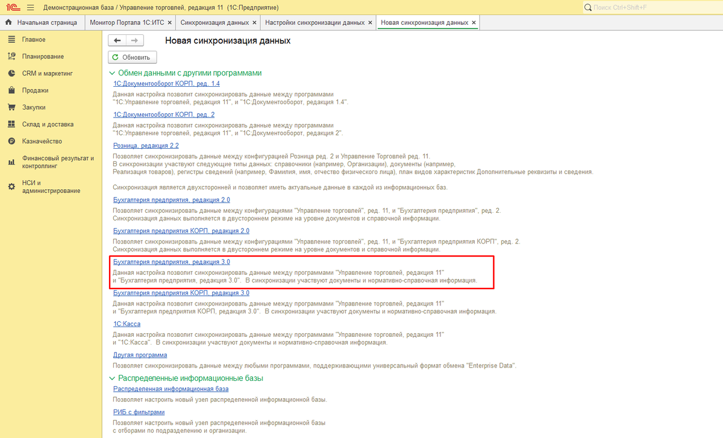Open the Другая программа link
Image resolution: width=723 pixels, height=438 pixels.
coord(140,355)
